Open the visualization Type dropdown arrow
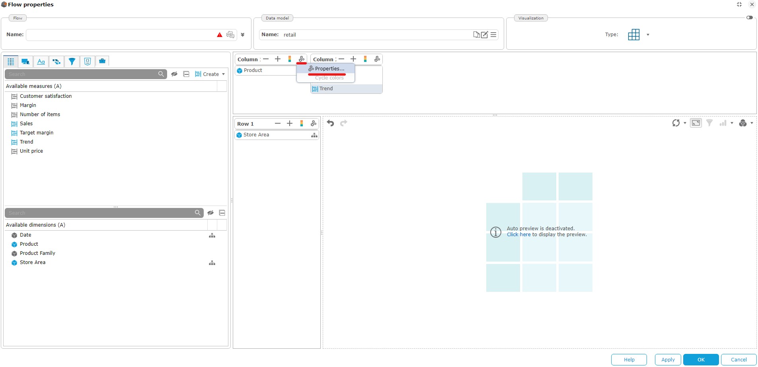758x367 pixels. click(648, 35)
